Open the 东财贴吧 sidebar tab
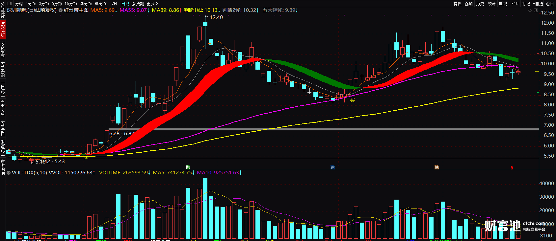This screenshot has width=556, height=241. (x=3, y=167)
